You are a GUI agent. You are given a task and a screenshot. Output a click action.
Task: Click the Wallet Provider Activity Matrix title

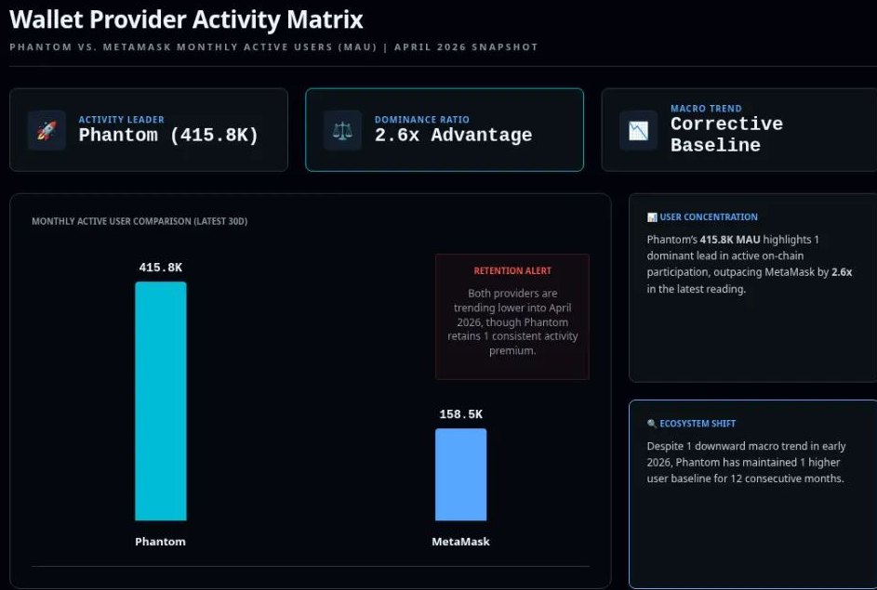pos(186,20)
